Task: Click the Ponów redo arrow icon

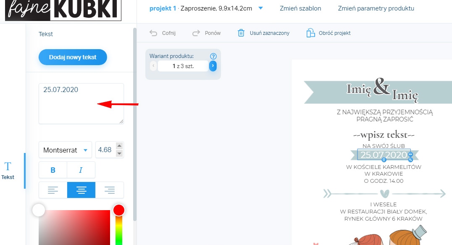Action: (196, 33)
